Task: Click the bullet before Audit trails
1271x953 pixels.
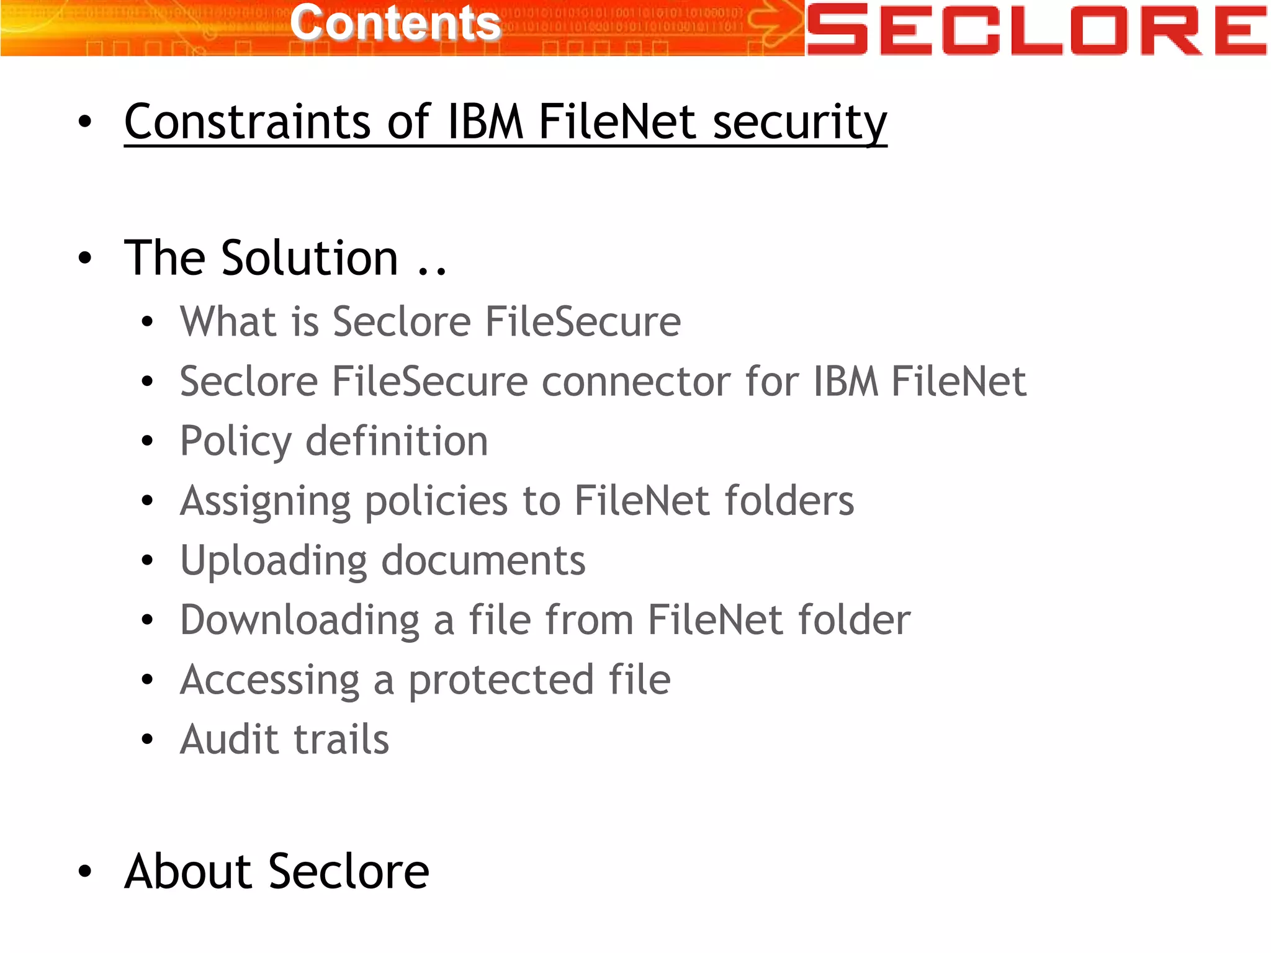Action: (147, 739)
